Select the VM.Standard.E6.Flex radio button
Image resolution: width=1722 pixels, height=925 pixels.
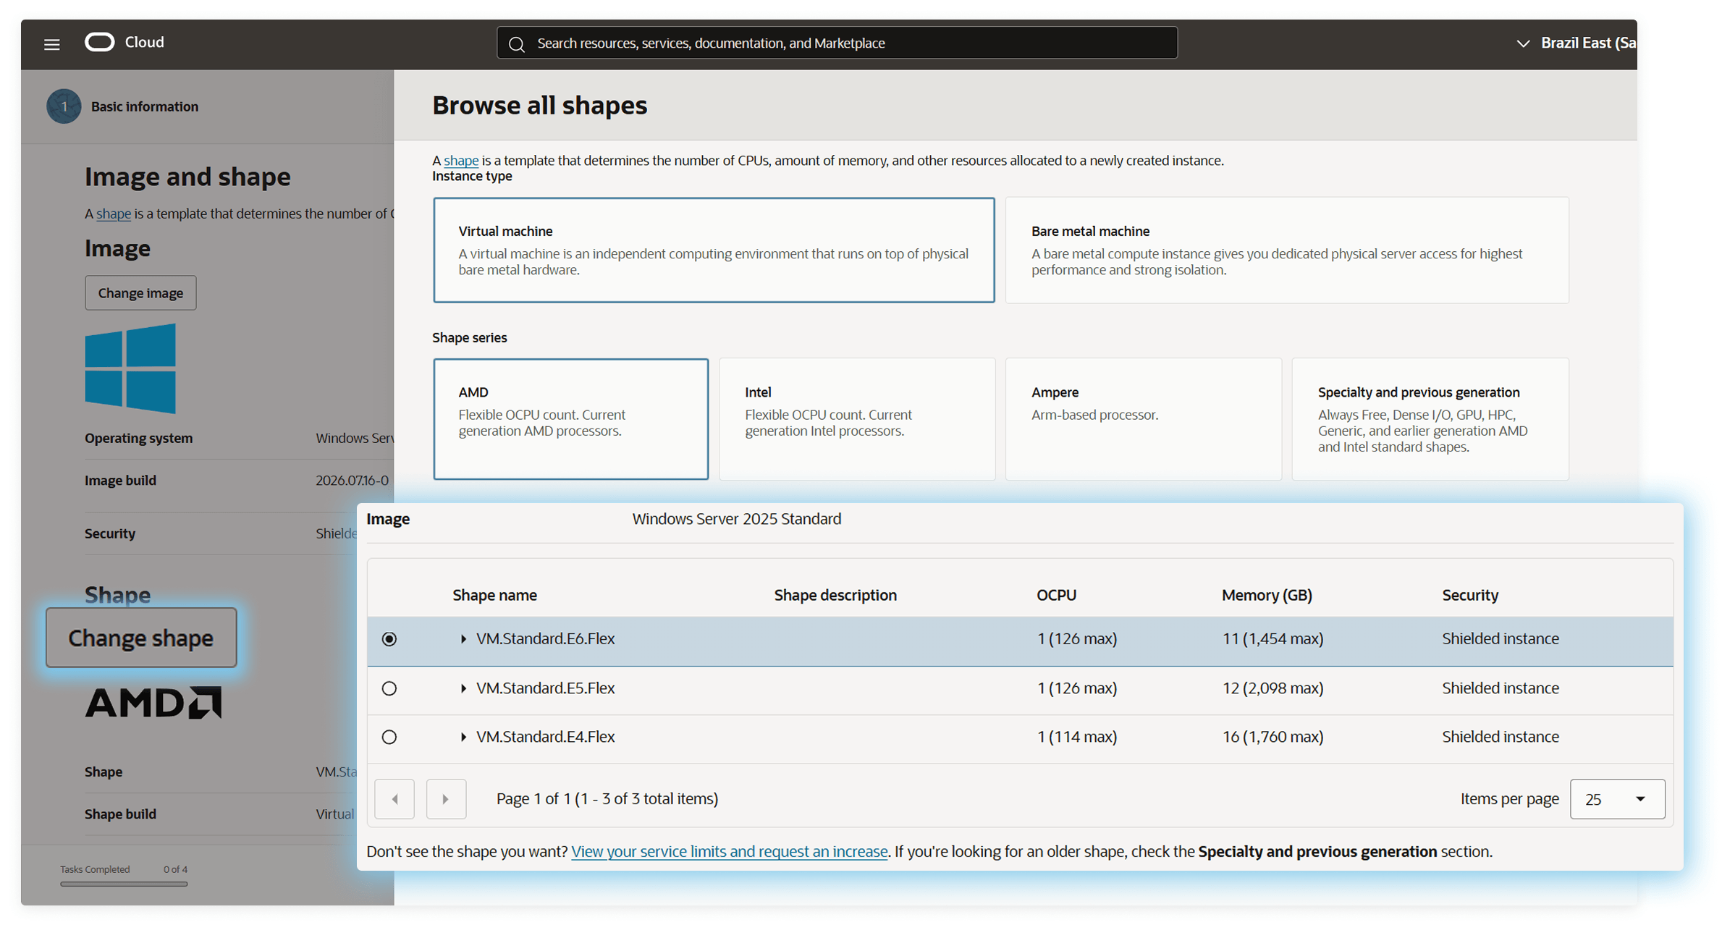[389, 639]
